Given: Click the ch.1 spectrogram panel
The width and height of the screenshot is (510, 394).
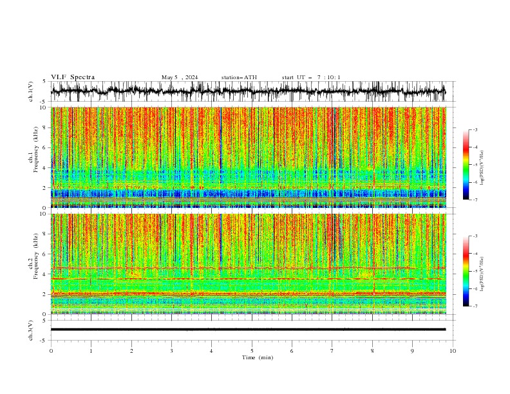Looking at the screenshot, I should [x=249, y=157].
